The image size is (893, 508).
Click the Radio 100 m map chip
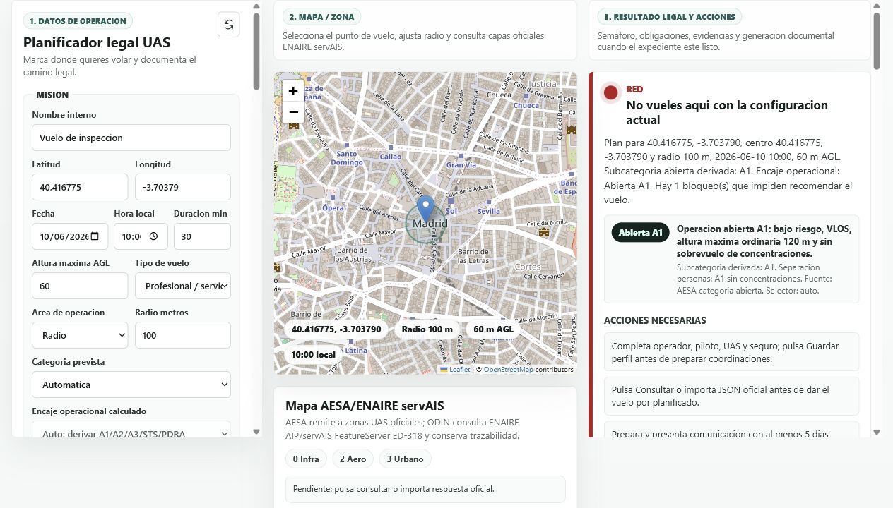point(427,329)
